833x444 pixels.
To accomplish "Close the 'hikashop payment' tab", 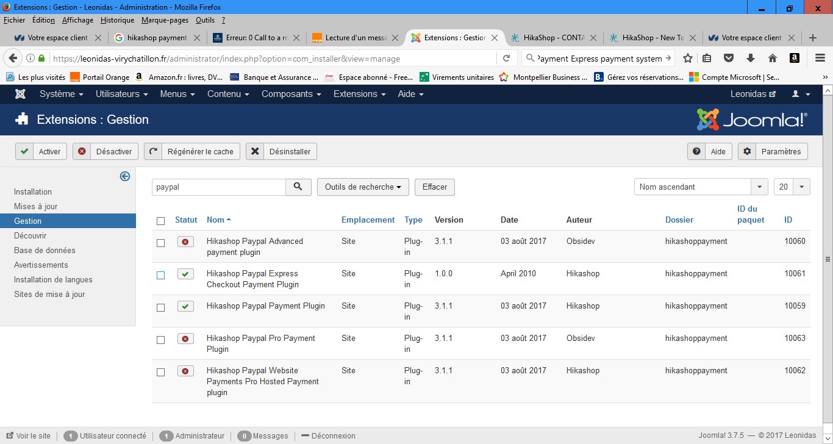I will click(x=197, y=38).
